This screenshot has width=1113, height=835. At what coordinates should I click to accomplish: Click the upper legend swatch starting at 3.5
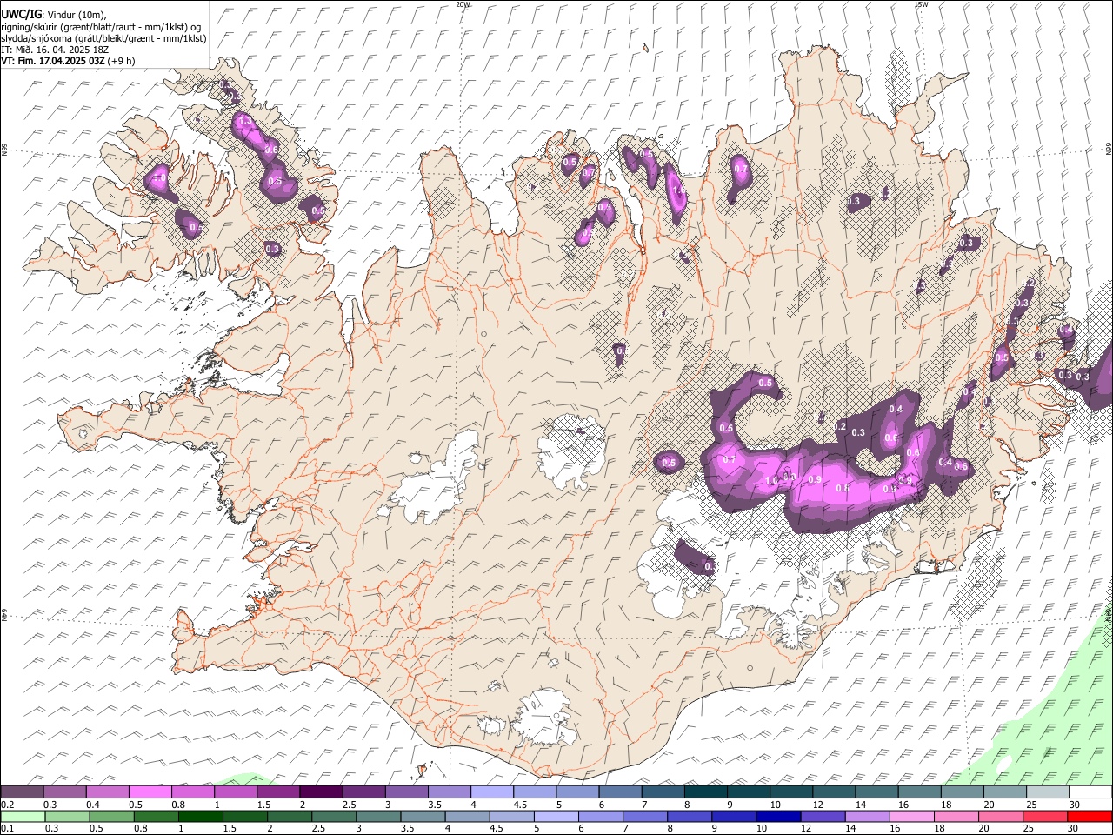pyautogui.click(x=450, y=792)
